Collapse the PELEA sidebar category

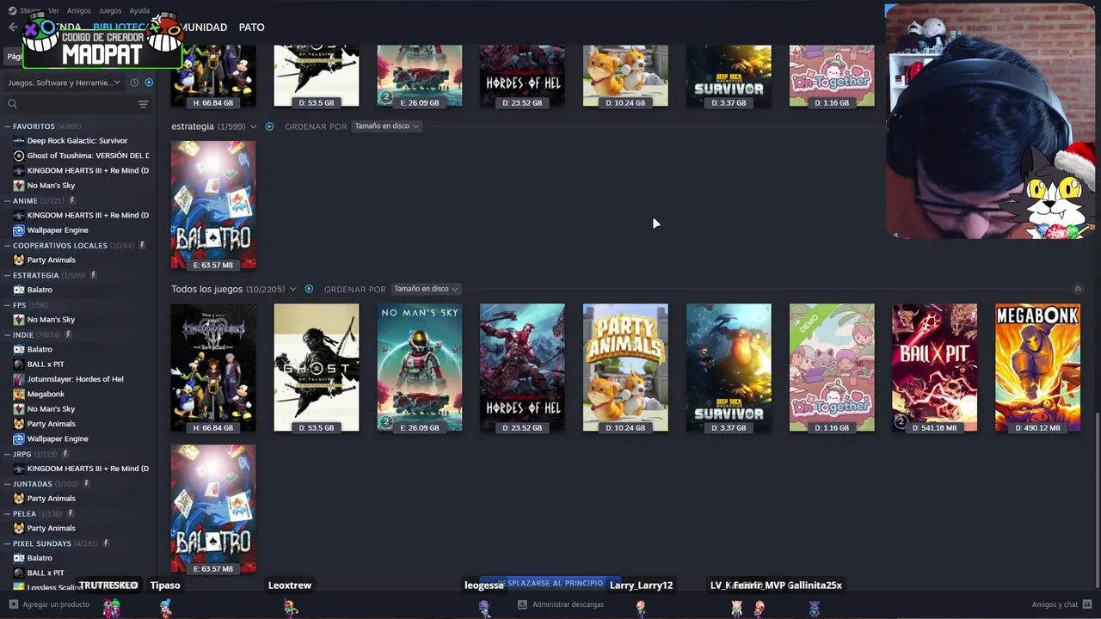click(x=8, y=513)
